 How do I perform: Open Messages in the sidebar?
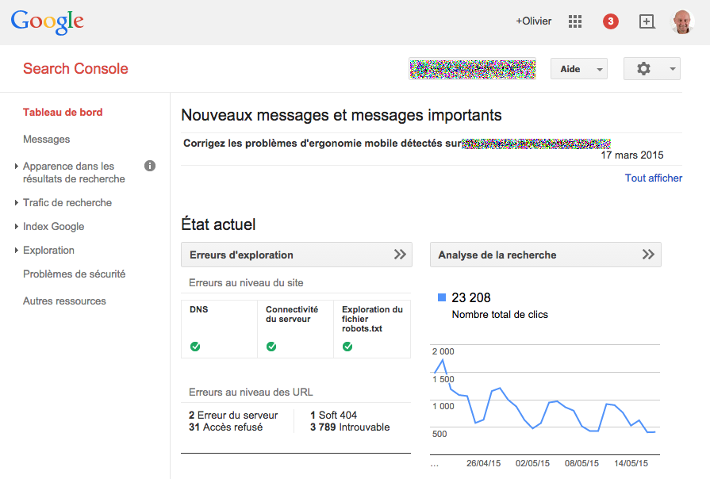[46, 140]
